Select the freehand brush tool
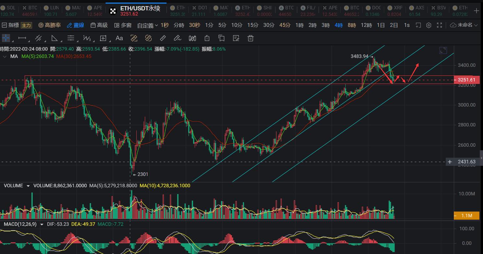Image resolution: width=483 pixels, height=254 pixels. (x=177, y=38)
